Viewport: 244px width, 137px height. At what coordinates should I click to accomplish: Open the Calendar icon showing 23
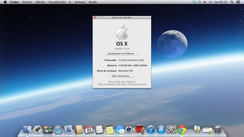(x=89, y=129)
